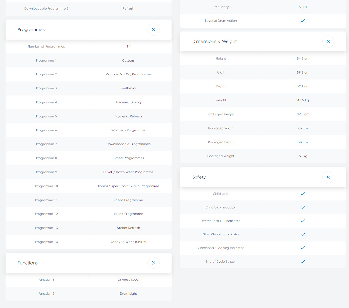Image resolution: width=349 pixels, height=308 pixels.
Task: Click the Condenser Cleaning Indicator checkmark
Action: coord(303,248)
